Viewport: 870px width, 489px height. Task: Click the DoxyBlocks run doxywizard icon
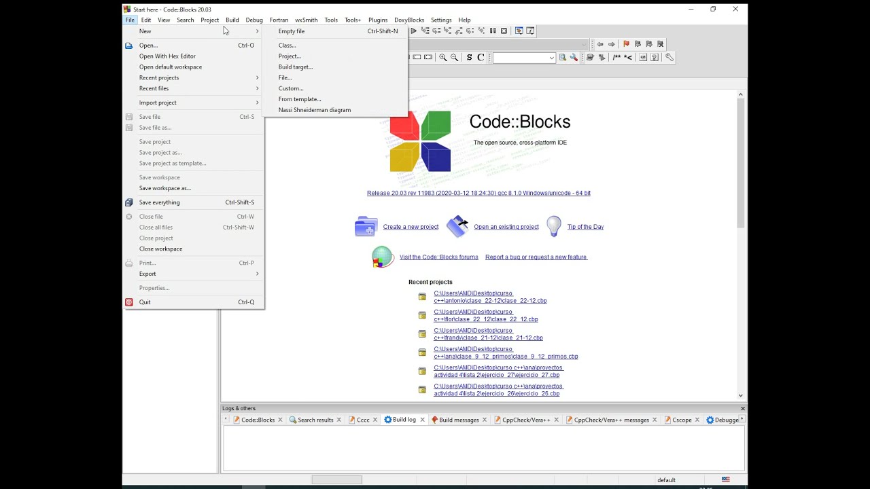[590, 58]
